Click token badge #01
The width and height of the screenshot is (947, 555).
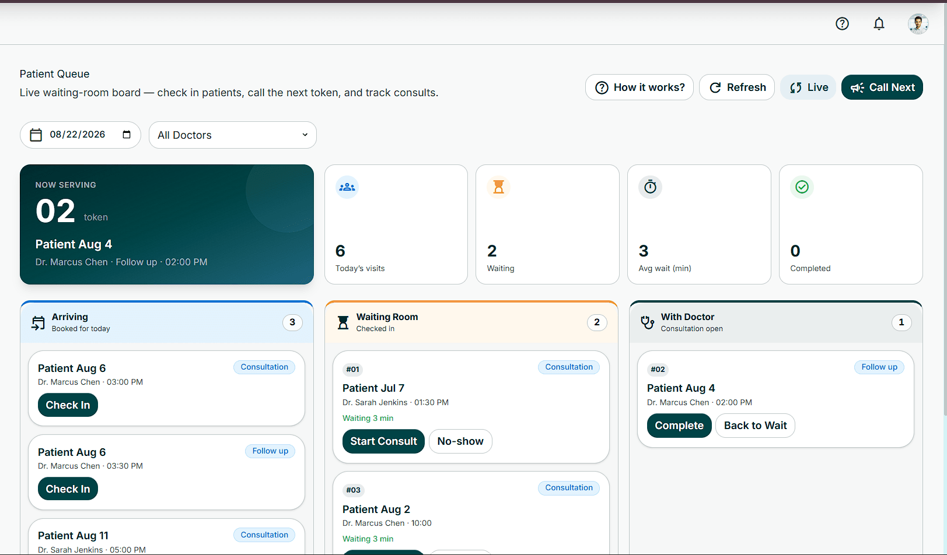352,370
